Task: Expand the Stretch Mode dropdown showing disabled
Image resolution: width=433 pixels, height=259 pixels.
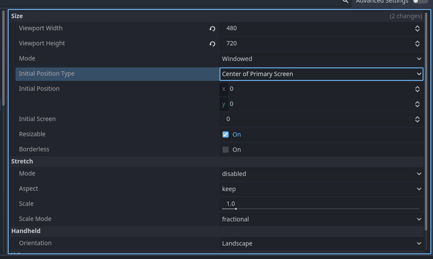Action: click(x=321, y=174)
